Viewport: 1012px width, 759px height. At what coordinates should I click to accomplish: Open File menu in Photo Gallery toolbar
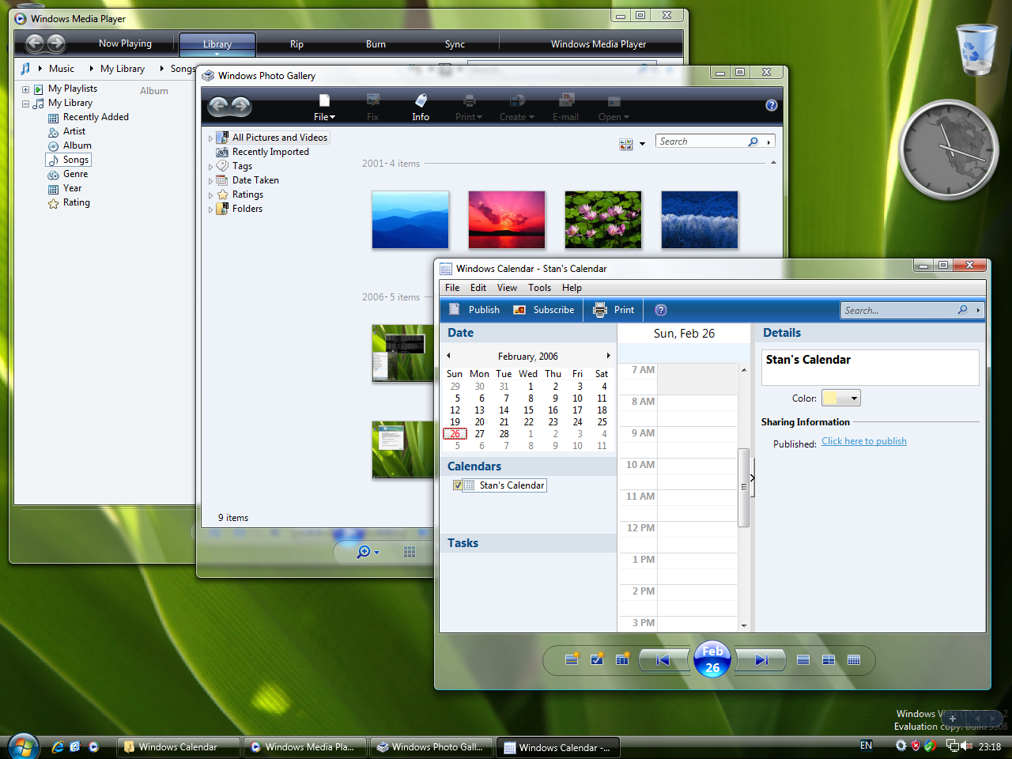[x=324, y=108]
